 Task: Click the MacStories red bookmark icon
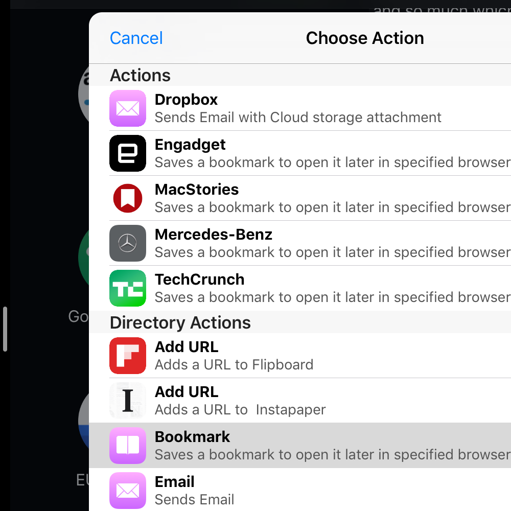pyautogui.click(x=128, y=198)
